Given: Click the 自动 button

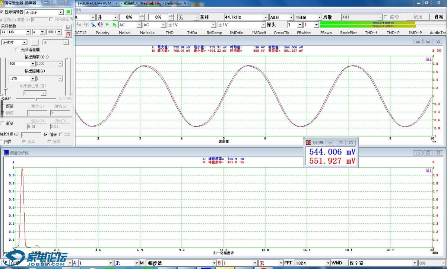Looking at the screenshot, I should (439, 17).
